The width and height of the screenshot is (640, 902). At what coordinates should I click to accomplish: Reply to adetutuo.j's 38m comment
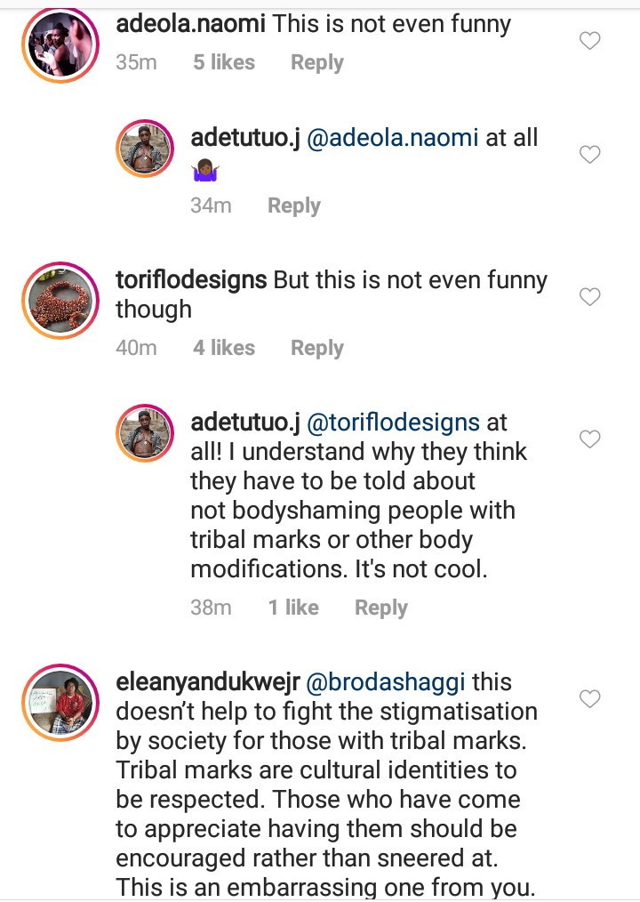pyautogui.click(x=380, y=608)
